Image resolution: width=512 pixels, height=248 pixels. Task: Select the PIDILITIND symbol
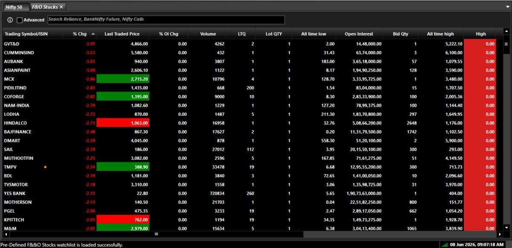pyautogui.click(x=15, y=88)
